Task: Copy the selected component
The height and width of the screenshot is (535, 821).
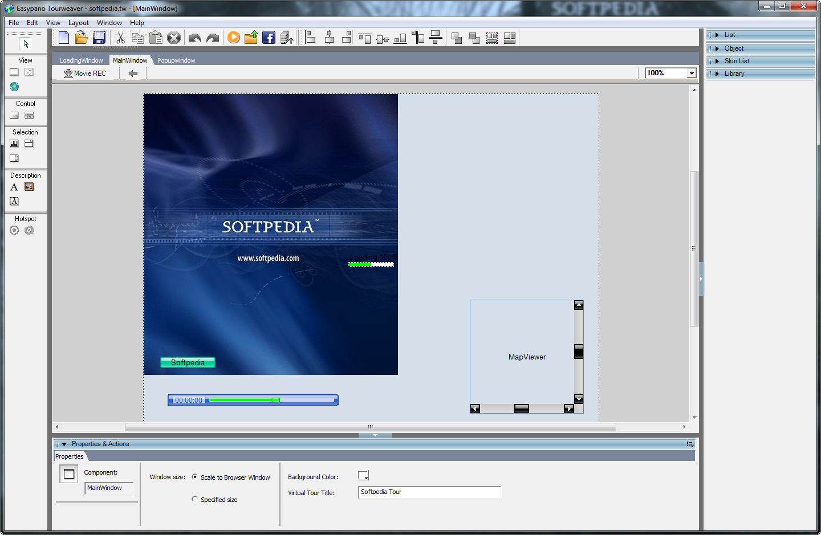Action: (138, 38)
